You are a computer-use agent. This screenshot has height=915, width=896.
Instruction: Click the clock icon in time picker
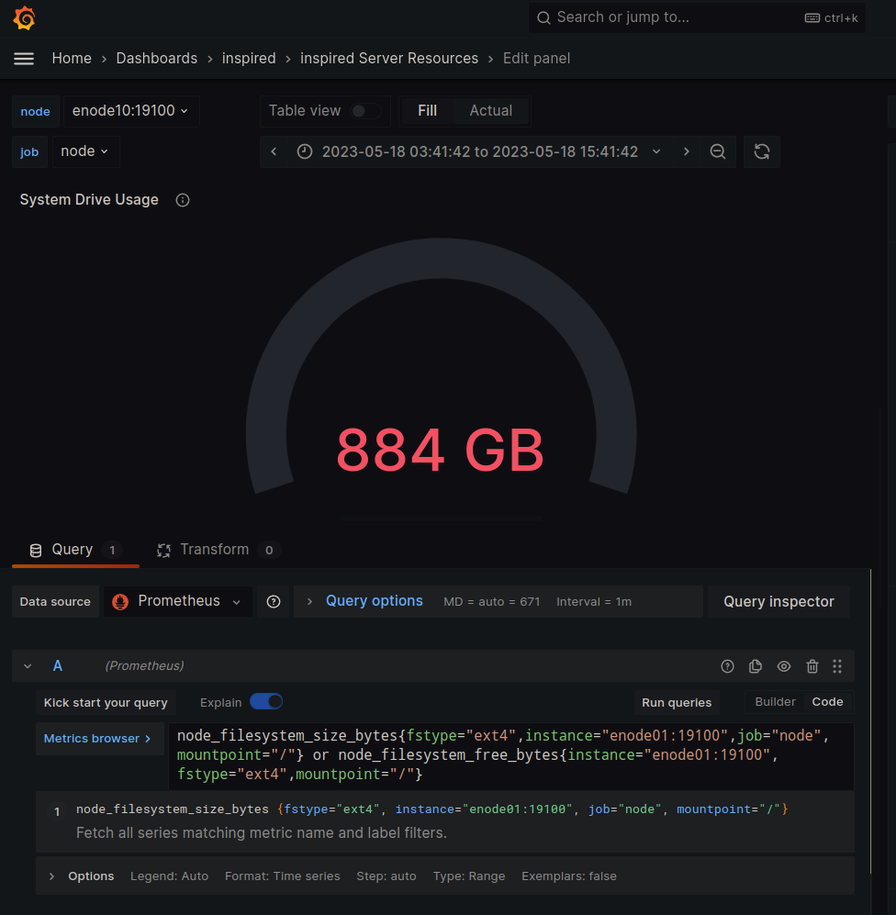click(x=305, y=151)
